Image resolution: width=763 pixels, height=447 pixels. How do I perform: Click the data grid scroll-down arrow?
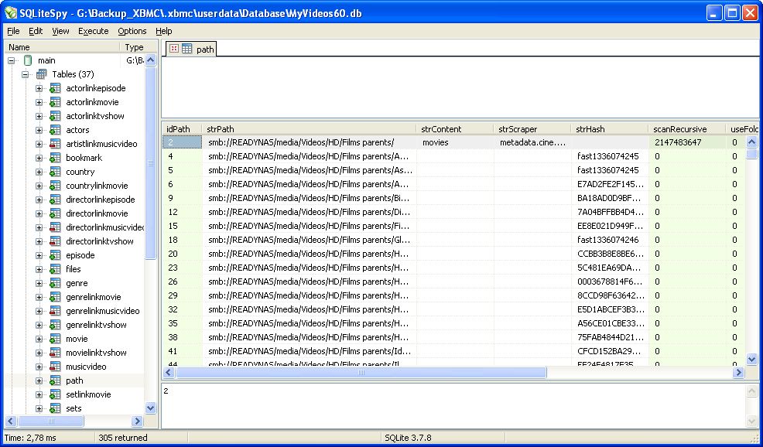pyautogui.click(x=751, y=360)
